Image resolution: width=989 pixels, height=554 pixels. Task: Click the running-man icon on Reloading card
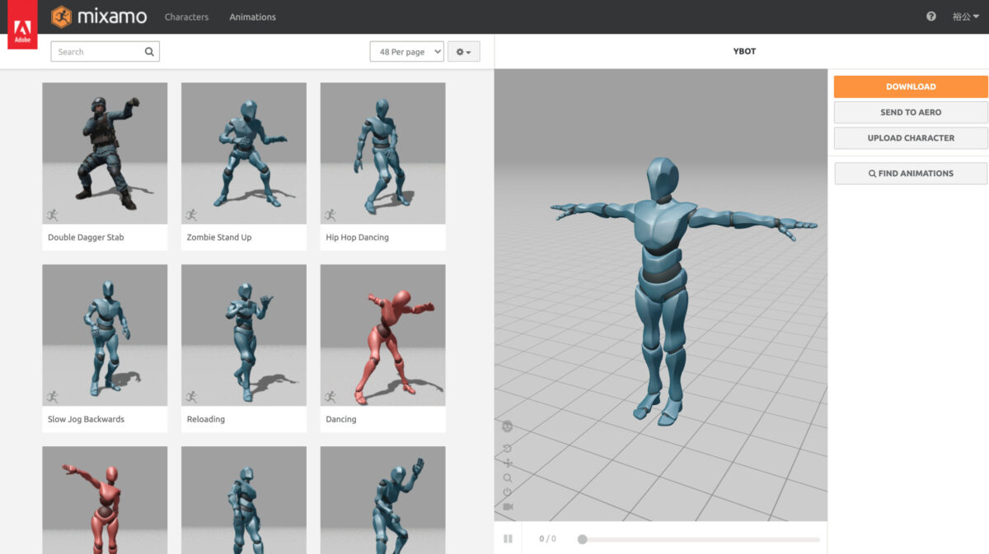click(191, 397)
